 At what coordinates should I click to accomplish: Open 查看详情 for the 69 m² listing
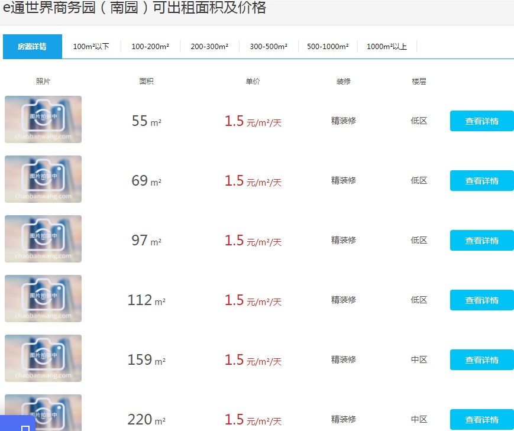[482, 180]
